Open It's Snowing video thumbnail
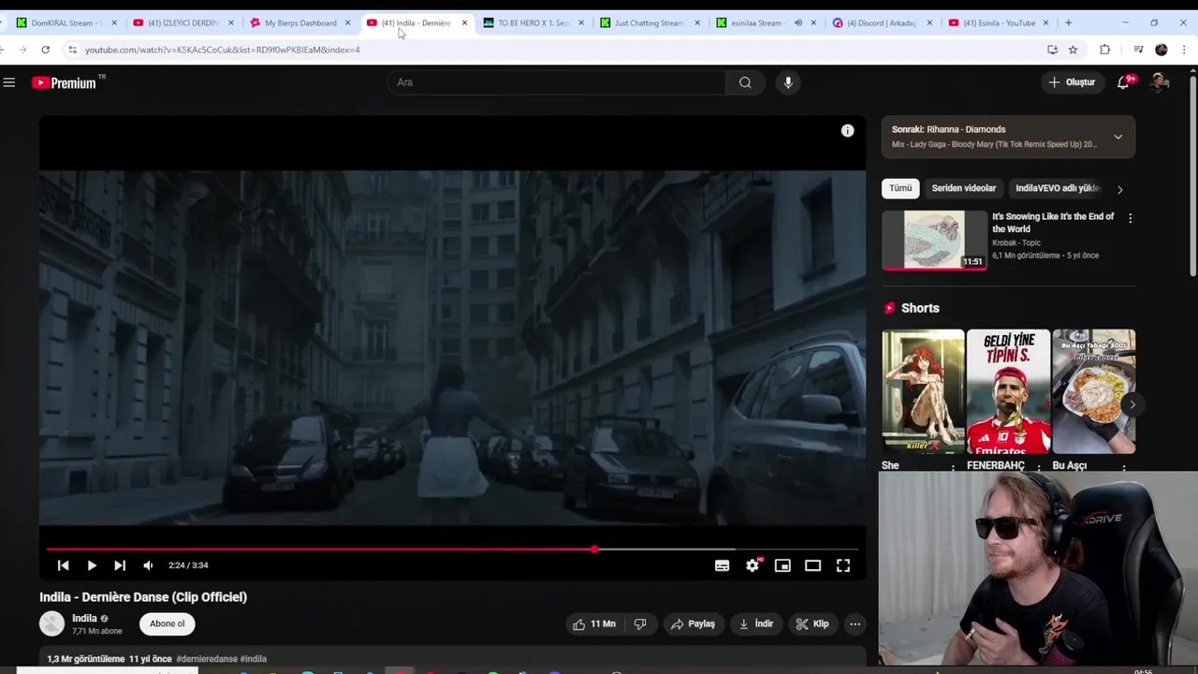1198x674 pixels. (934, 240)
